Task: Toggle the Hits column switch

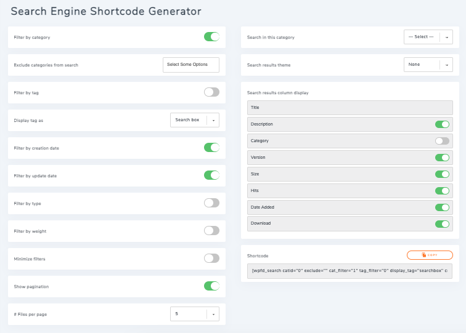Action: tap(442, 191)
